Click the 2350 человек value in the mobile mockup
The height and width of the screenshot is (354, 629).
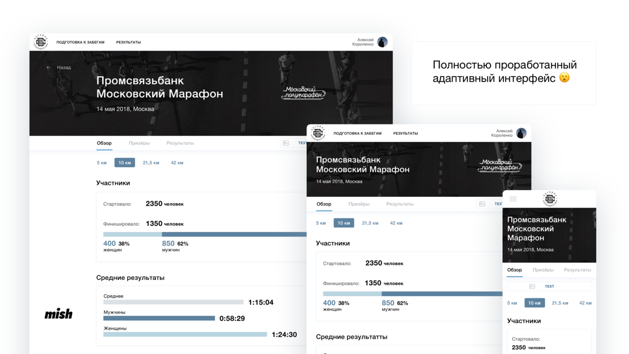529,347
